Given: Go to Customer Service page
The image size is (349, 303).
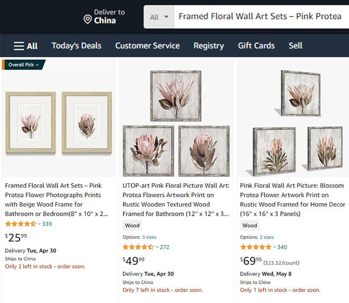Looking at the screenshot, I should pyautogui.click(x=147, y=46).
